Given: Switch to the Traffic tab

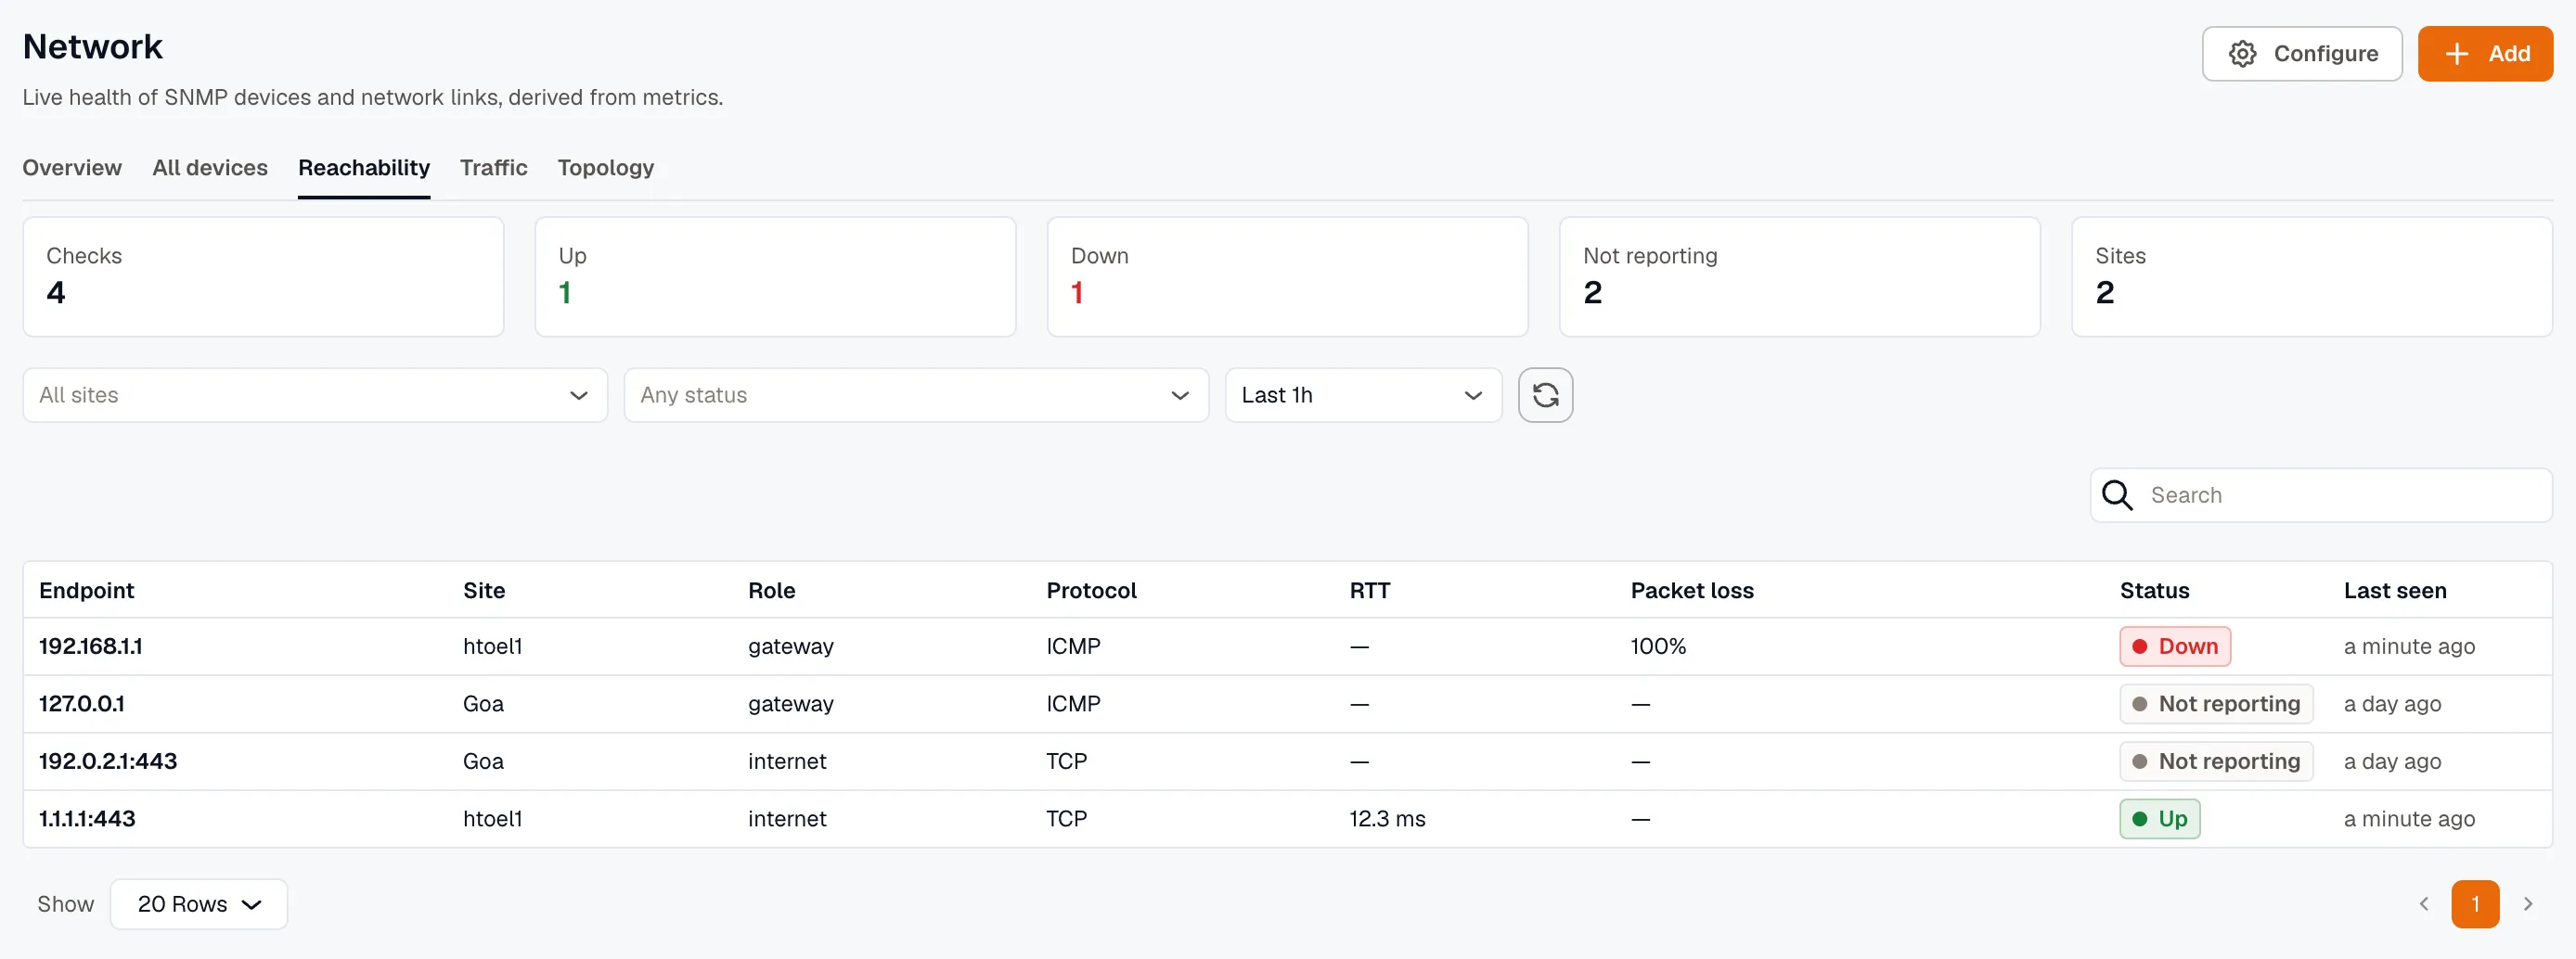Looking at the screenshot, I should 493,168.
